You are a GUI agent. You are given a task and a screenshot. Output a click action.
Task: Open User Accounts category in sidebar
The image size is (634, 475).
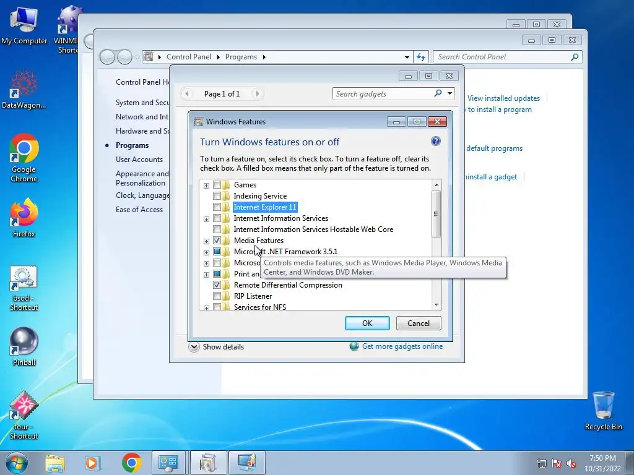[139, 160]
